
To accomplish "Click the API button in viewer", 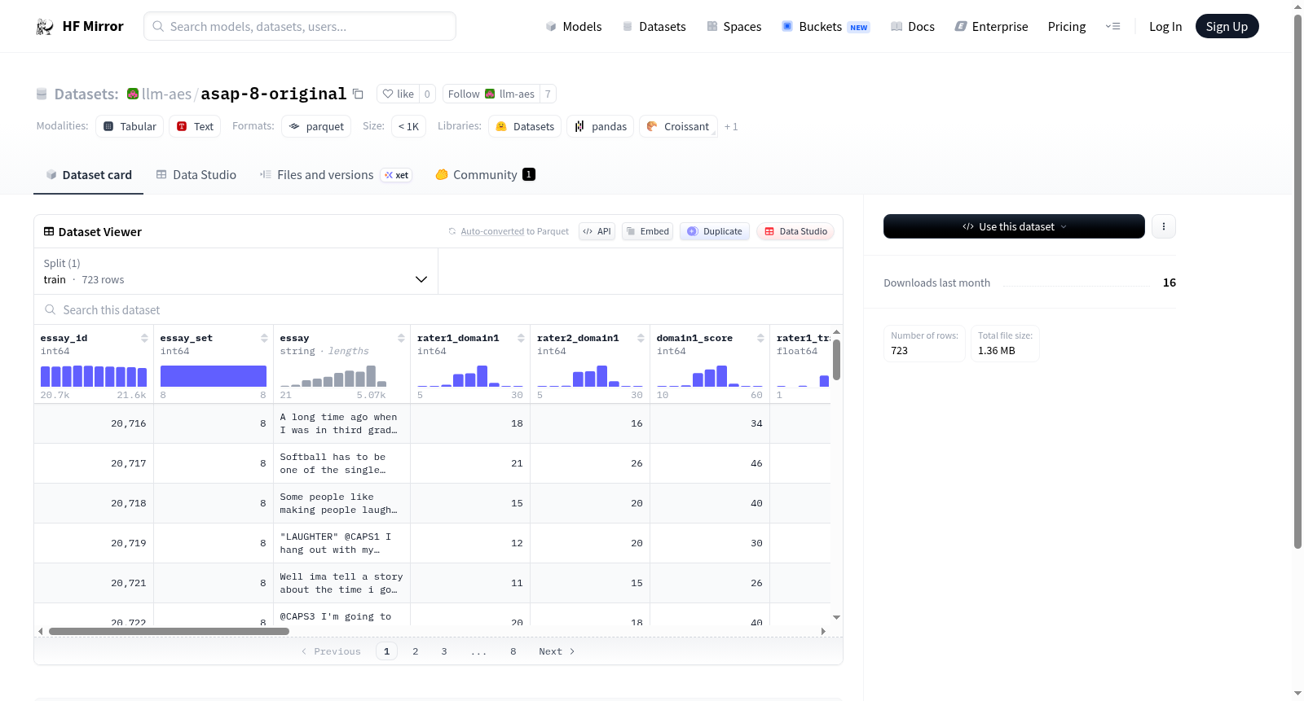I will tap(597, 231).
